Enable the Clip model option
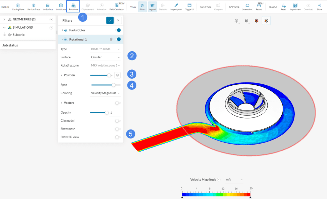Image resolution: width=327 pixels, height=199 pixels. pyautogui.click(x=118, y=121)
